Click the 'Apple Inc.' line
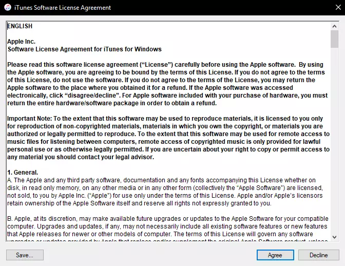345x266 pixels. tap(21, 42)
